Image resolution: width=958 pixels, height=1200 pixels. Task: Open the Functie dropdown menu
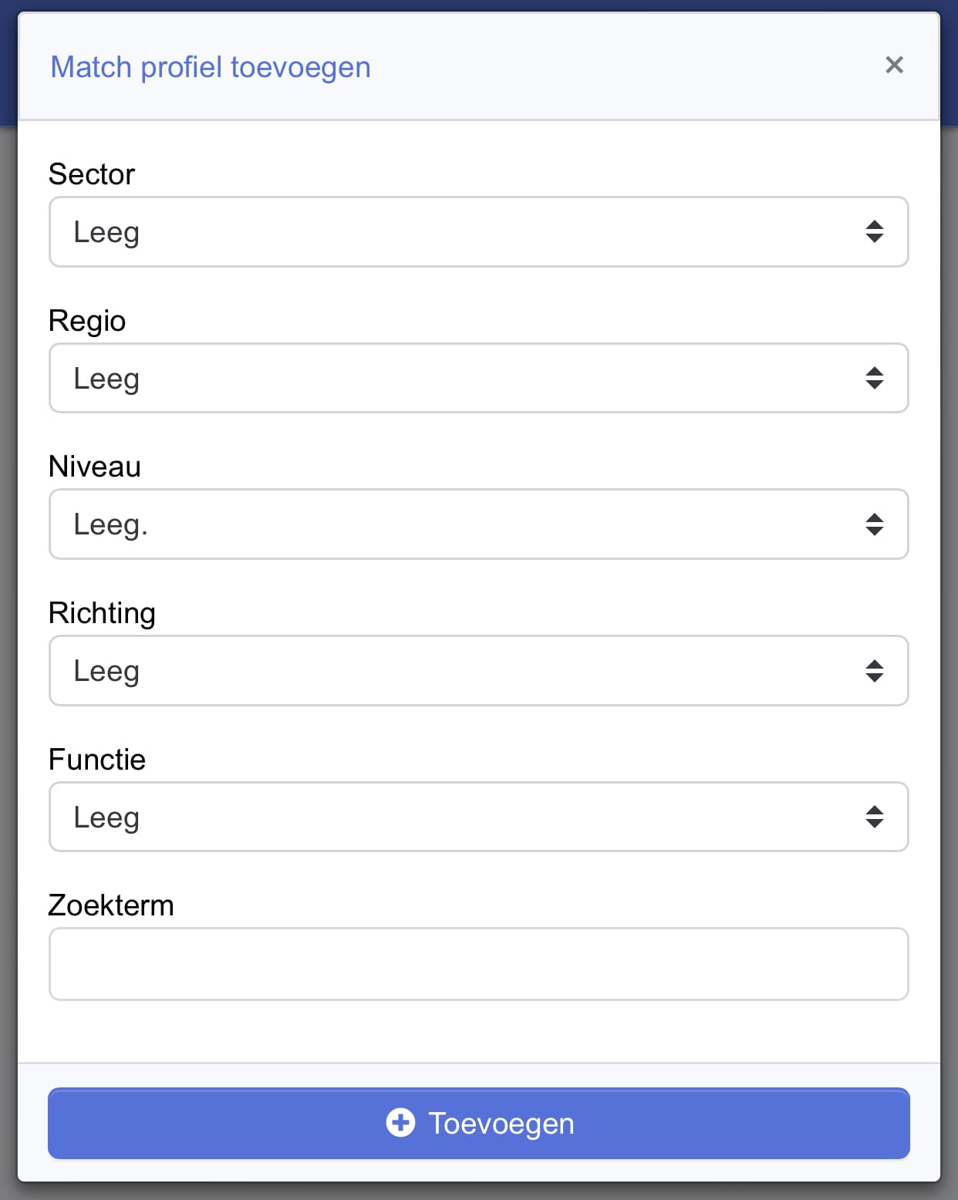(x=478, y=817)
